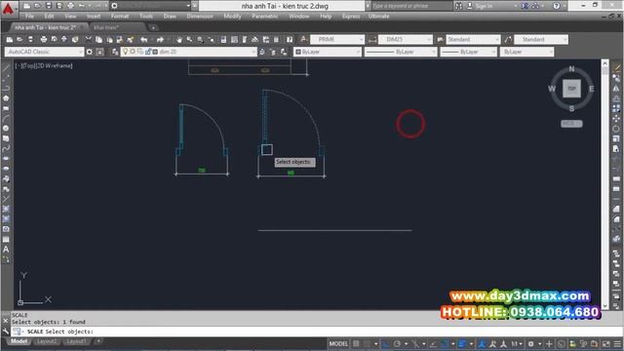Click the vertical scrollbar down arrow
Viewport: 624px width, 351px height.
604,305
